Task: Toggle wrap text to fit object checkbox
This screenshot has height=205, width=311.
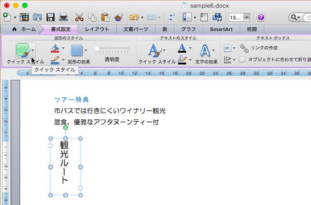Action: pyautogui.click(x=242, y=59)
